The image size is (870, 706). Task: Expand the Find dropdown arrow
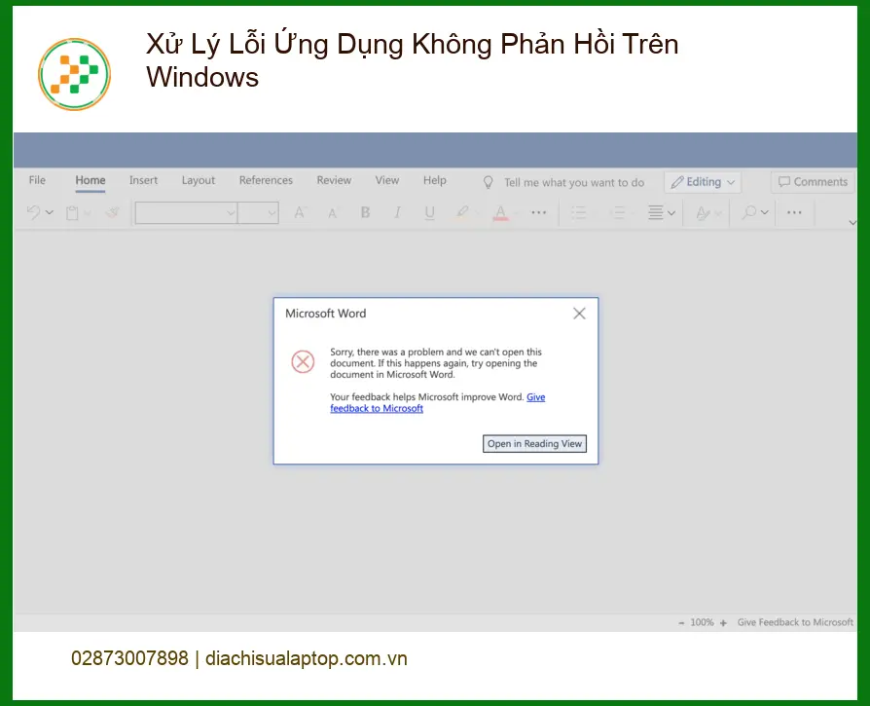(x=765, y=212)
